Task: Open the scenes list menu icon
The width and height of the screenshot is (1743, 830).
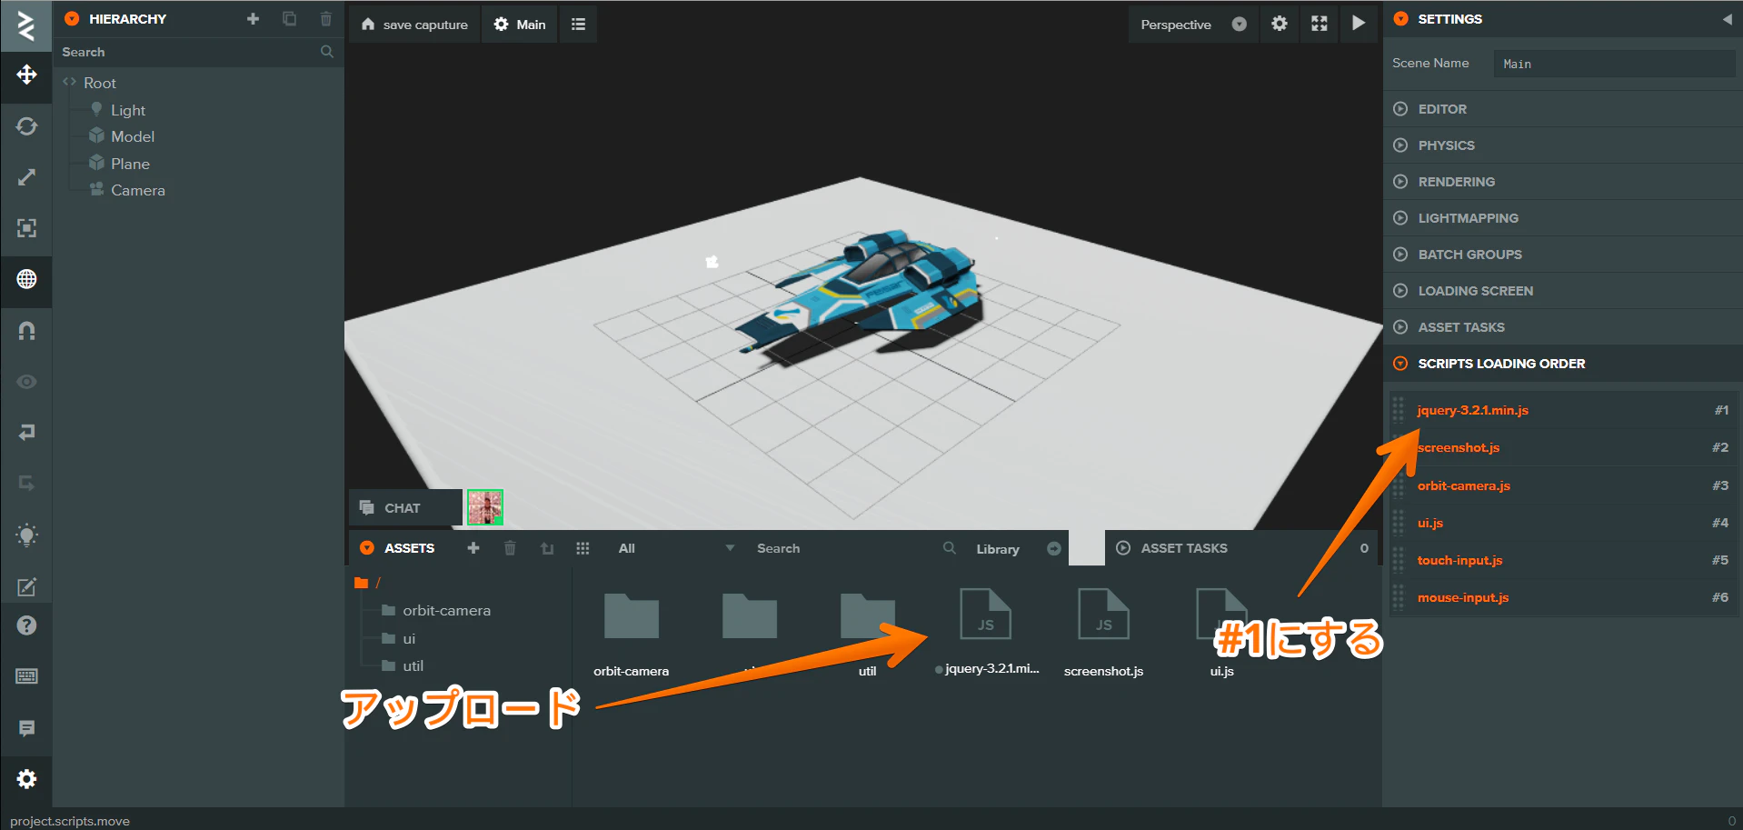Action: click(x=578, y=25)
